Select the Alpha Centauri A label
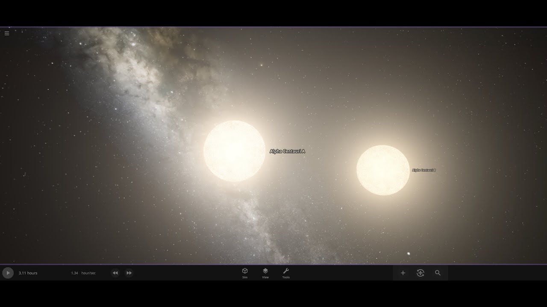This screenshot has width=547, height=307. (x=287, y=151)
